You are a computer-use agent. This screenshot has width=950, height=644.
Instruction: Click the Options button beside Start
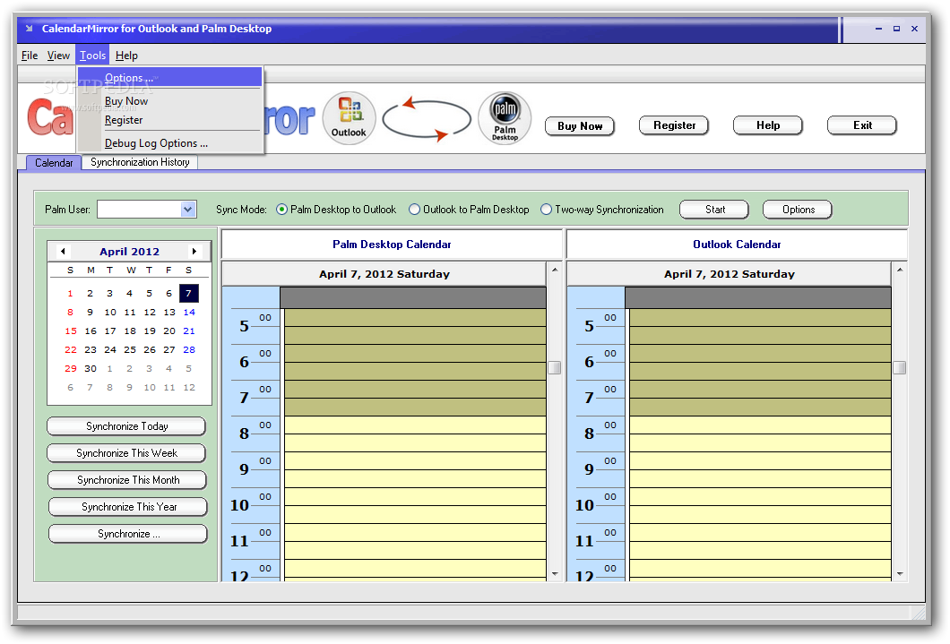pyautogui.click(x=798, y=210)
